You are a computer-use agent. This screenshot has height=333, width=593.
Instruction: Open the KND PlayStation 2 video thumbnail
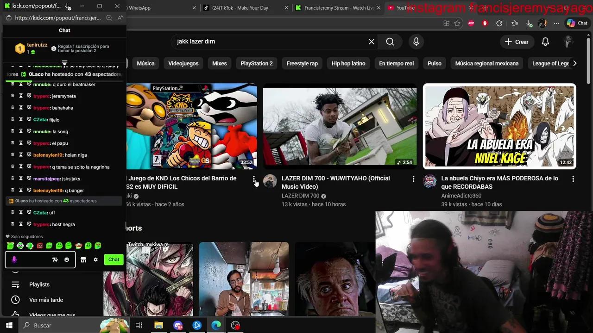click(x=191, y=126)
